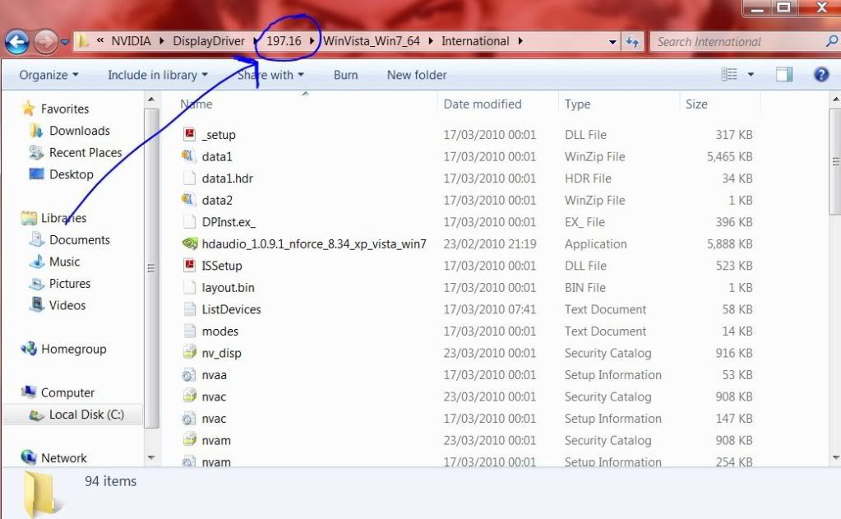This screenshot has width=841, height=519.
Task: Go back with the blue Back arrow
Action: click(16, 42)
